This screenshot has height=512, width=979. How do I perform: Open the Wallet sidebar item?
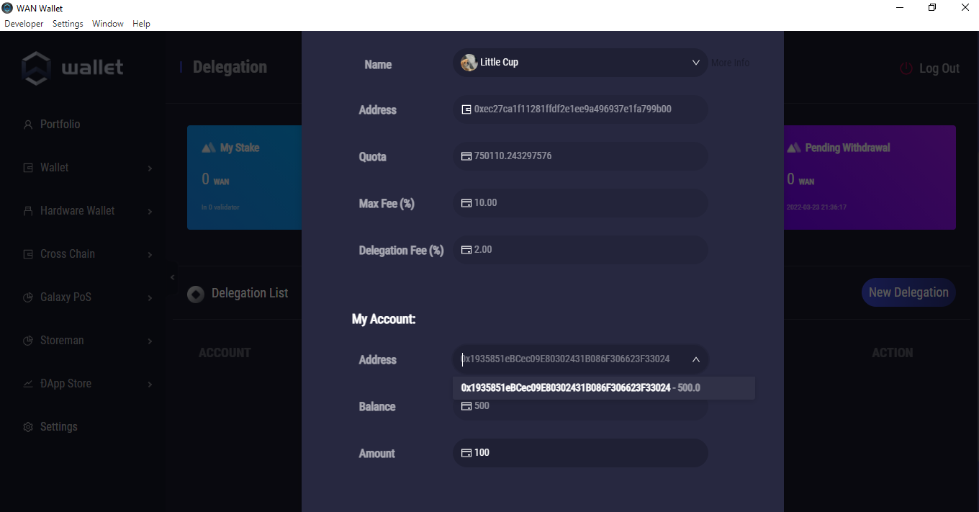pos(55,168)
